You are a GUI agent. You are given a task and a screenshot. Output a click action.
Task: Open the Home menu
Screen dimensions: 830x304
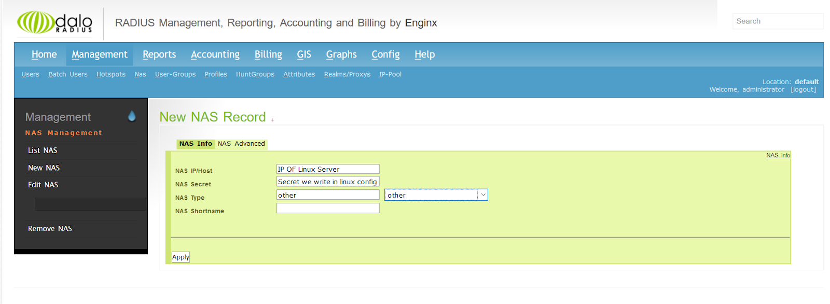[x=44, y=54]
